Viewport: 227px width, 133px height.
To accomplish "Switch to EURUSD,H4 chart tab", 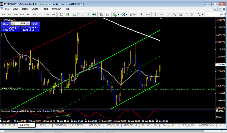I will click(9, 125).
